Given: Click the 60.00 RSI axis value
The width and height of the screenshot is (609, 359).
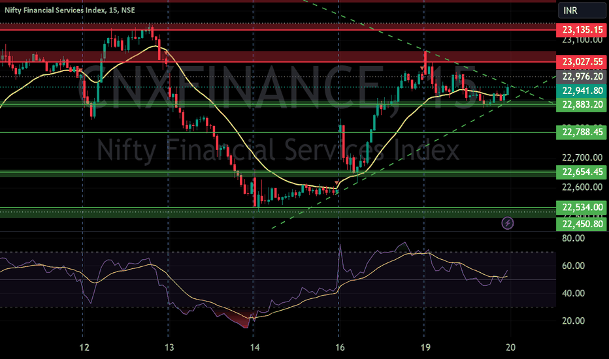Looking at the screenshot, I should click(573, 266).
